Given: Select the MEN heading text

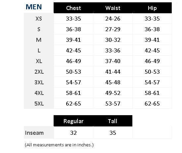Looking at the screenshot, I should (x=34, y=7).
